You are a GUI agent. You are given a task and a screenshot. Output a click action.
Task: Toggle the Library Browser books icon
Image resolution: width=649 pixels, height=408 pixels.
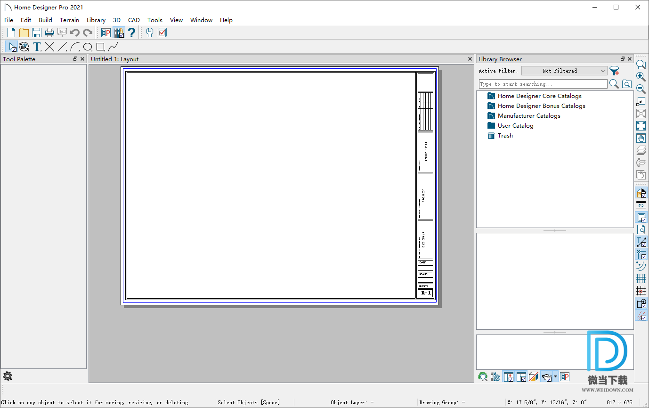point(119,33)
